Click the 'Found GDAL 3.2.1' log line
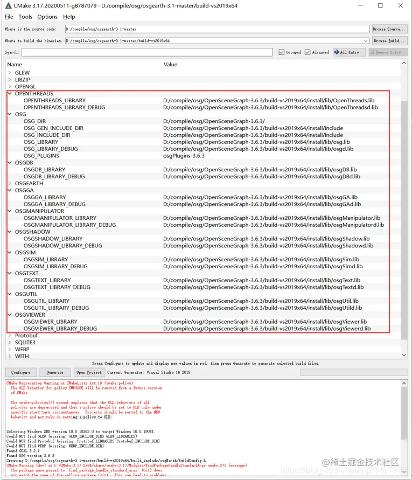 pyautogui.click(x=23, y=451)
